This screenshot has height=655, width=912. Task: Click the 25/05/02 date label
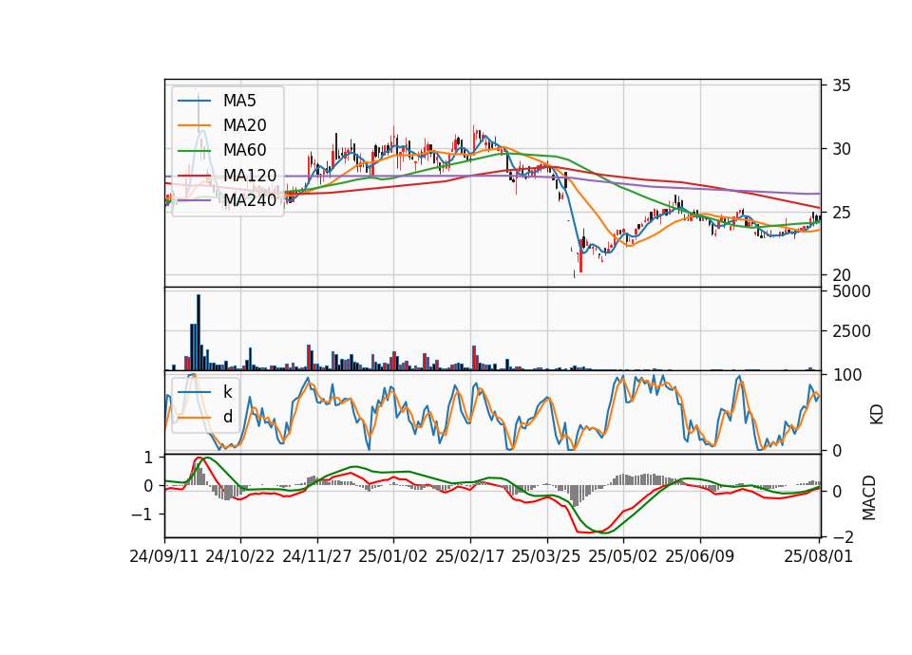(x=623, y=556)
